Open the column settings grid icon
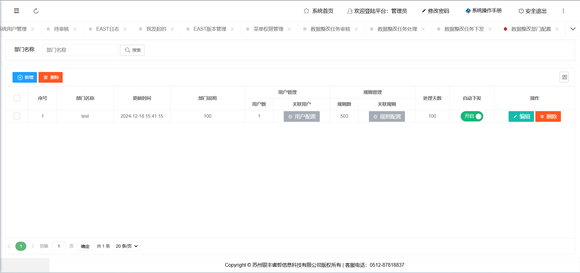The height and width of the screenshot is (273, 580). [564, 77]
